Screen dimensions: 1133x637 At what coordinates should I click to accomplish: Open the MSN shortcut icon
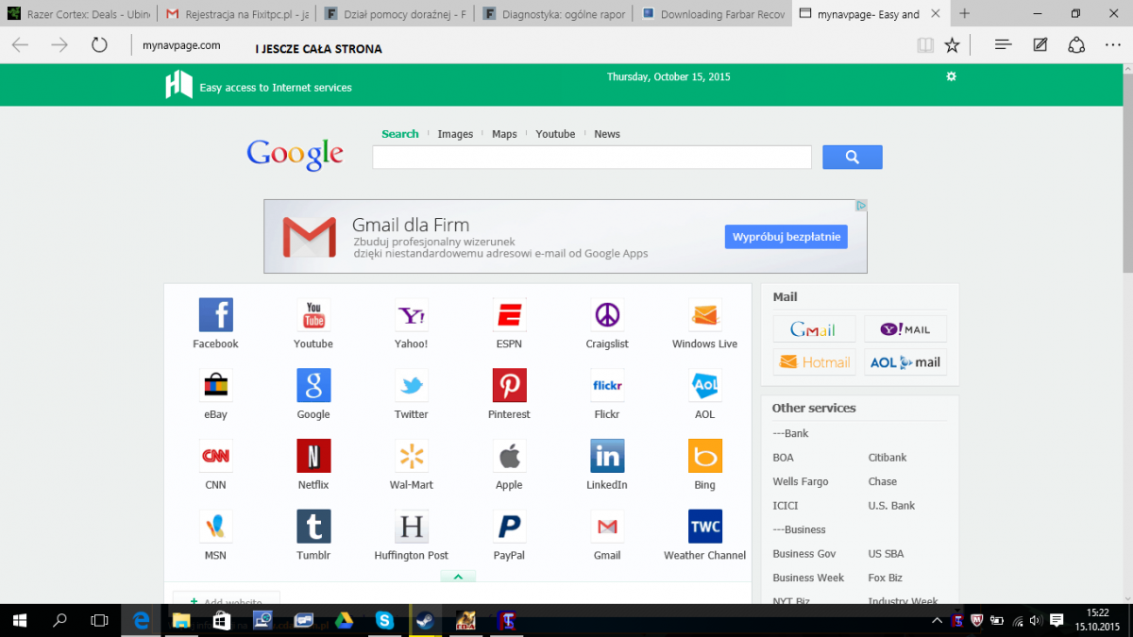click(215, 527)
